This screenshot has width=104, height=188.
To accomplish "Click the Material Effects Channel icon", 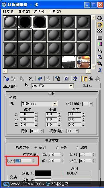I will click(x=66, y=79).
